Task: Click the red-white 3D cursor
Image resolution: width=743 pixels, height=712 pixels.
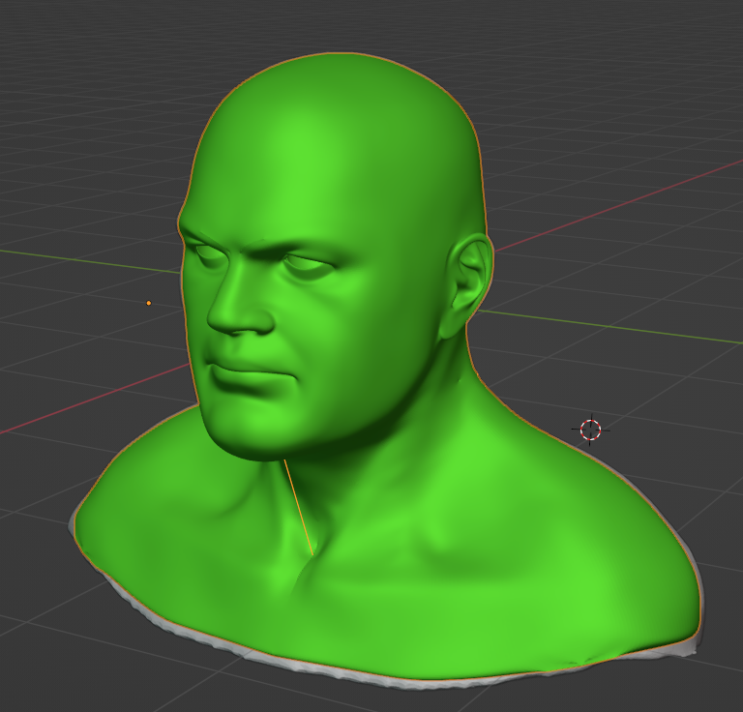Action: (590, 430)
